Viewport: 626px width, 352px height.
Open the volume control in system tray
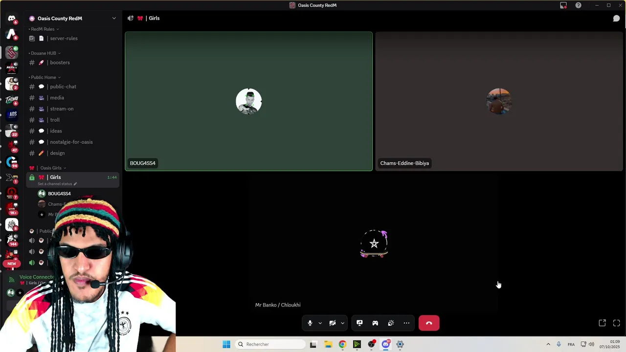point(591,344)
